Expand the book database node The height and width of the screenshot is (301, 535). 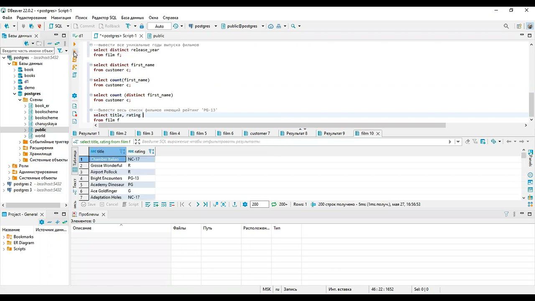pos(15,70)
